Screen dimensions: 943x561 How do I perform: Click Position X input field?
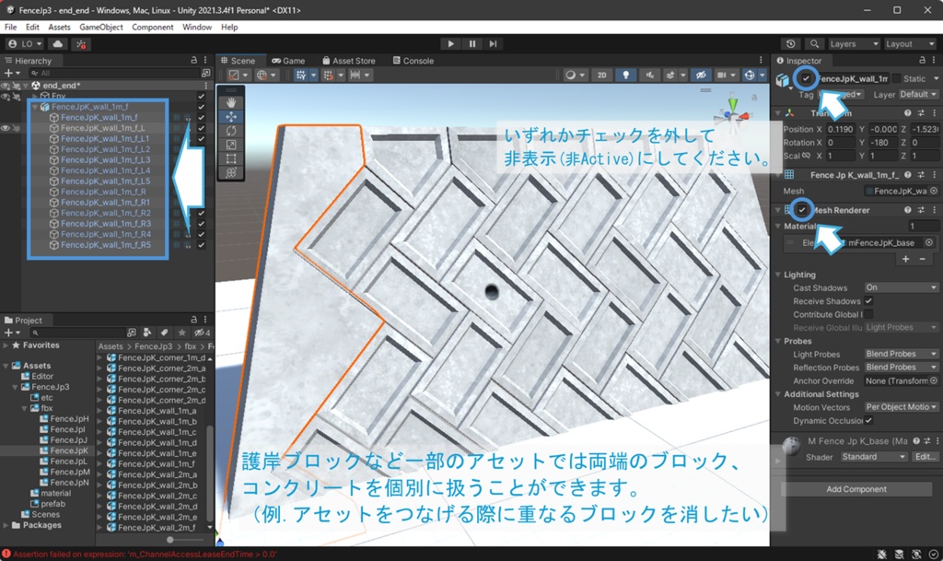[840, 129]
